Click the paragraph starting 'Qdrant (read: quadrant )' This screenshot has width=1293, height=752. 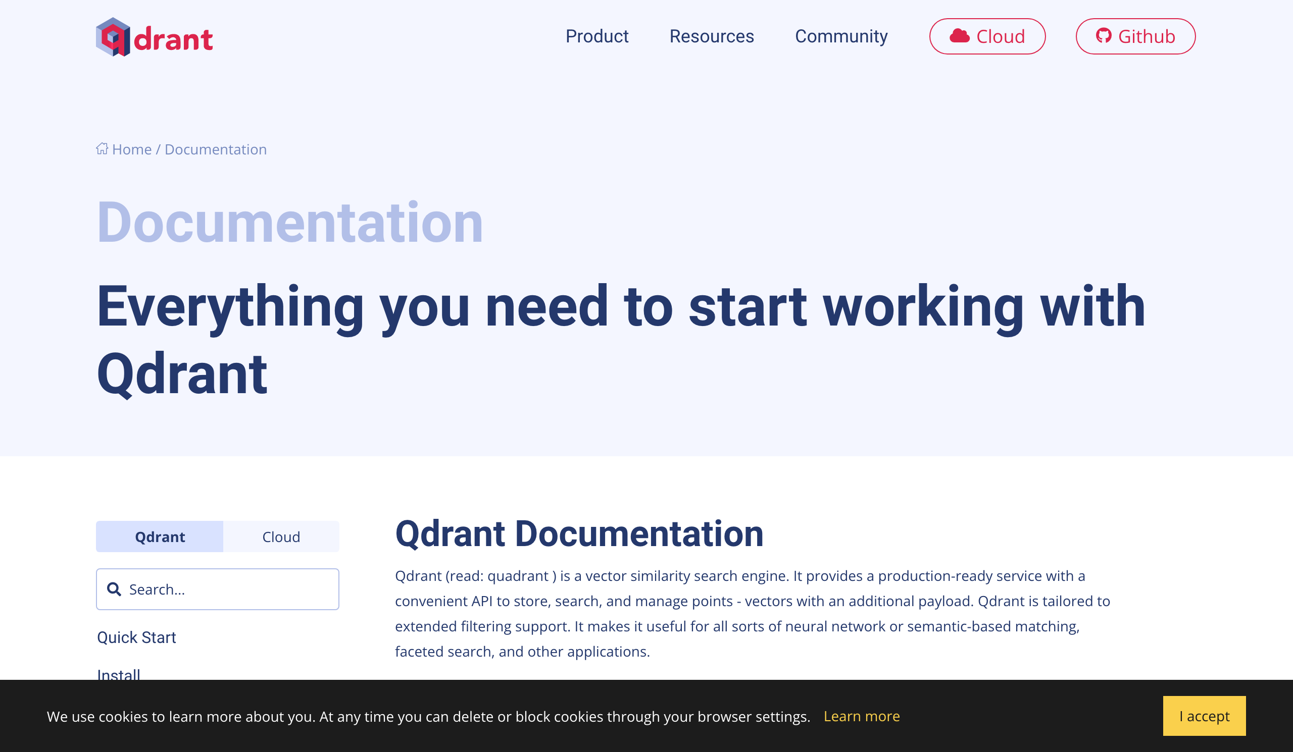tap(752, 614)
